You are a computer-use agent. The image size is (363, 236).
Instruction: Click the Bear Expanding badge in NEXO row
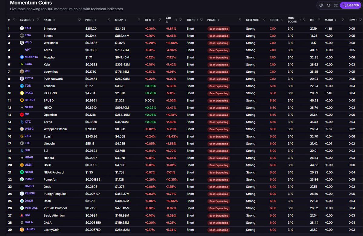[x=219, y=108]
